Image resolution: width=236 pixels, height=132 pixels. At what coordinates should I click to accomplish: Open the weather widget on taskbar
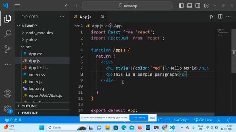pos(10,127)
